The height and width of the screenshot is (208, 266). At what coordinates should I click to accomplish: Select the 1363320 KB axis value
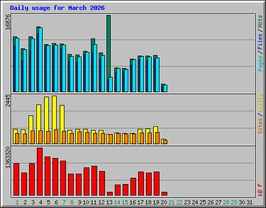[x=8, y=158]
